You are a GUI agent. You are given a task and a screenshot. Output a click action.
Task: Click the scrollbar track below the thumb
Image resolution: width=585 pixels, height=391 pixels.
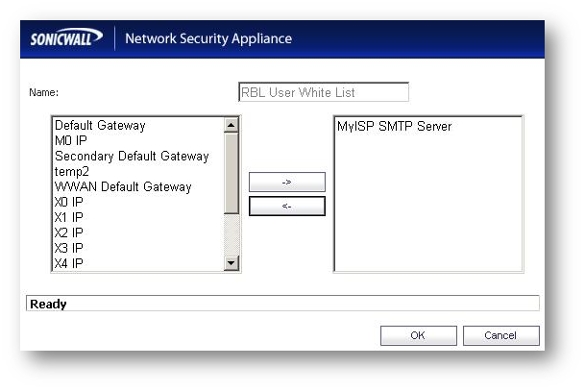[232, 235]
